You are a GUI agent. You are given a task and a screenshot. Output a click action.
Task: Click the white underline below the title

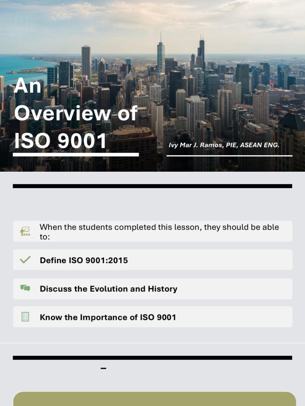coord(75,155)
